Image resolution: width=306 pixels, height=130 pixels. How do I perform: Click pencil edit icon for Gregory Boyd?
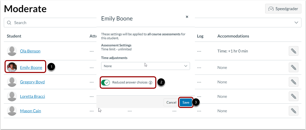[294, 82]
